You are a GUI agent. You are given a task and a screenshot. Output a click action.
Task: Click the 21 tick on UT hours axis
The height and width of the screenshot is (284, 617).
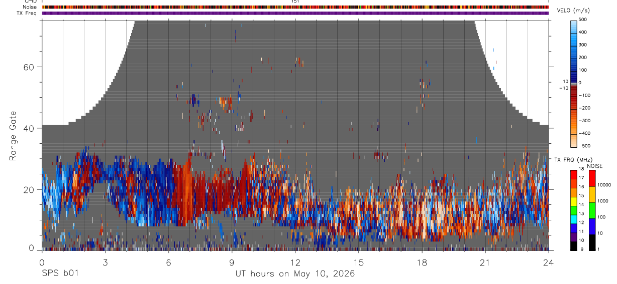click(485, 262)
